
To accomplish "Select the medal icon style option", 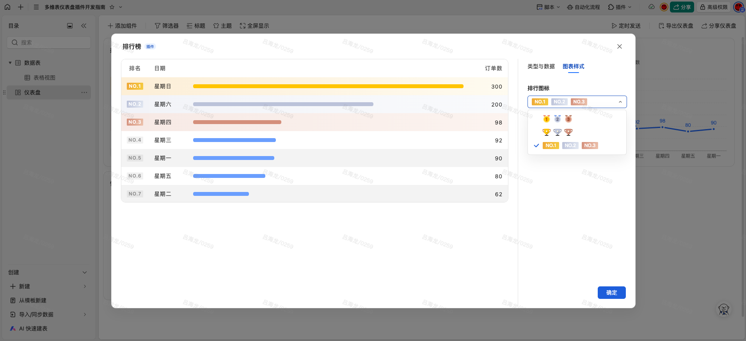I will coord(557,119).
